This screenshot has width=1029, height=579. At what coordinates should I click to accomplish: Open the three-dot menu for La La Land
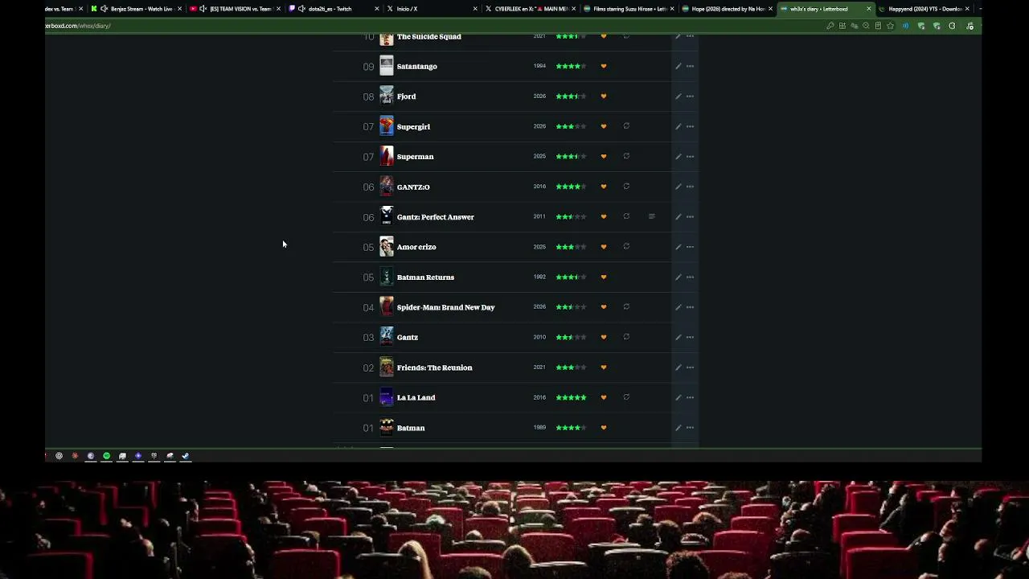pos(690,397)
